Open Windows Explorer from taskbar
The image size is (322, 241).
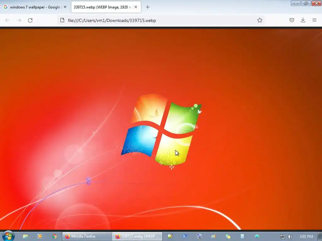(x=25, y=236)
